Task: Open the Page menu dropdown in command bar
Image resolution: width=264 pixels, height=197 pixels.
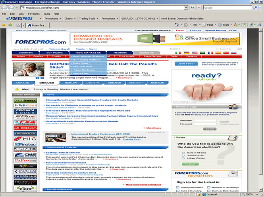Action: tap(215, 25)
